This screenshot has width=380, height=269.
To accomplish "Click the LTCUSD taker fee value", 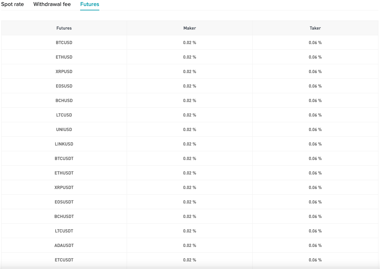I will pyautogui.click(x=315, y=115).
